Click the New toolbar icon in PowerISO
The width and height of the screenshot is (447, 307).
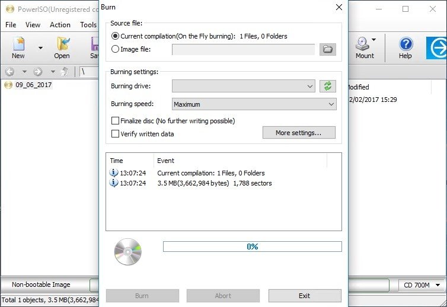[x=18, y=47]
